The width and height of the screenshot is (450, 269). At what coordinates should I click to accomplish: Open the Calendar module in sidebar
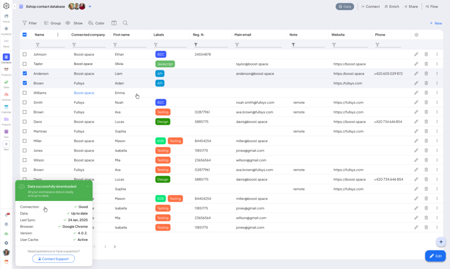pyautogui.click(x=6, y=108)
